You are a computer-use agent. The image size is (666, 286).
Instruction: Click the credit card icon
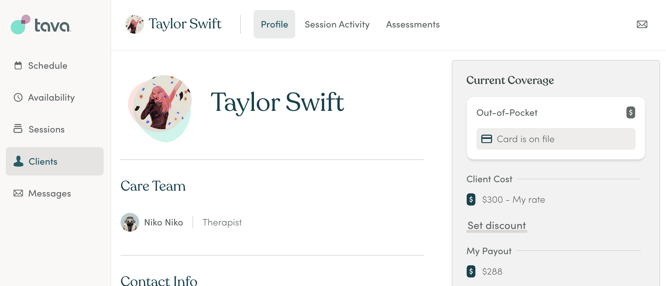487,139
